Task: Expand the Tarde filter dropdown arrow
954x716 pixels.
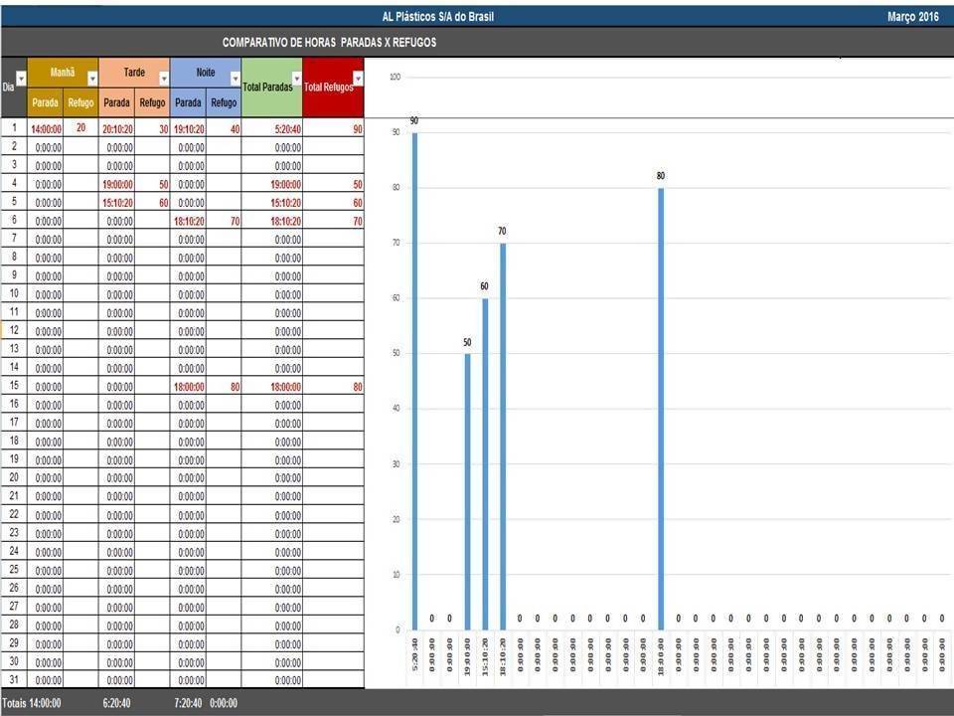Action: [x=164, y=79]
